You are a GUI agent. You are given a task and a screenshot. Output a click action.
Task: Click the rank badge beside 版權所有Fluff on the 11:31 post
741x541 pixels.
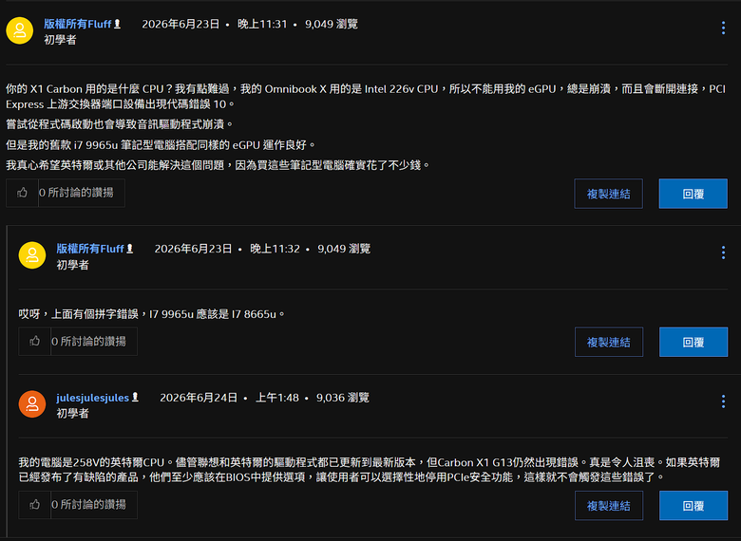(x=117, y=24)
